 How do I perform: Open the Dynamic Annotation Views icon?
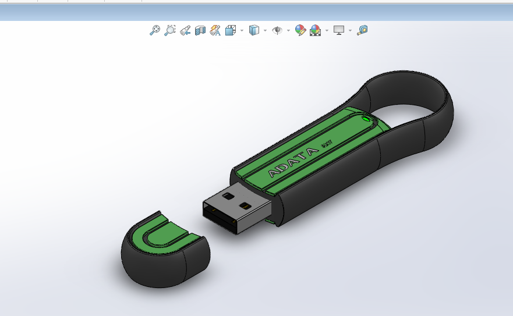215,30
